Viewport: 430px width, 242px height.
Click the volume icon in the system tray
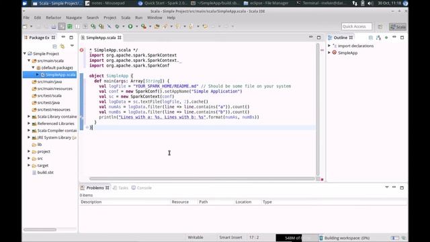[x=370, y=3]
